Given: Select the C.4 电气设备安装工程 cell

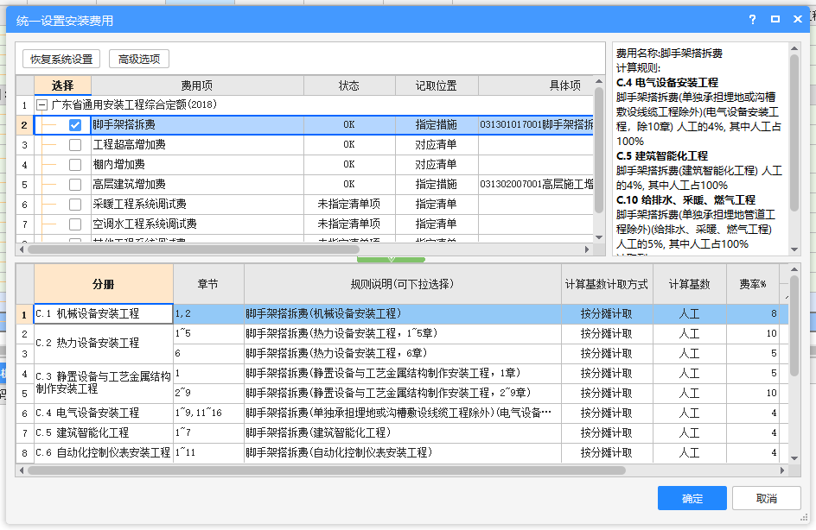Looking at the screenshot, I should [104, 413].
